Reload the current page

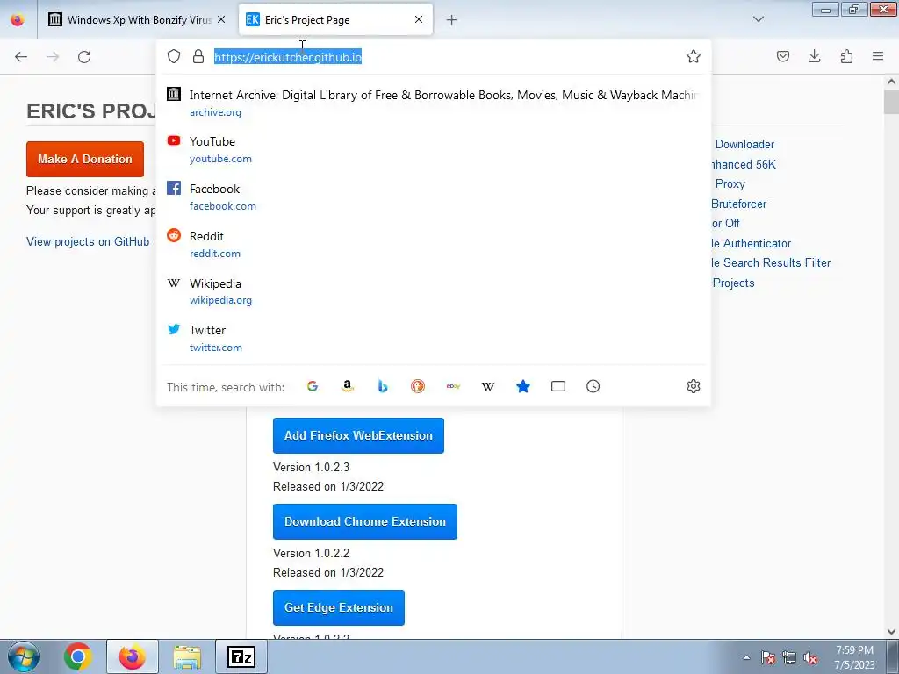pyautogui.click(x=84, y=56)
